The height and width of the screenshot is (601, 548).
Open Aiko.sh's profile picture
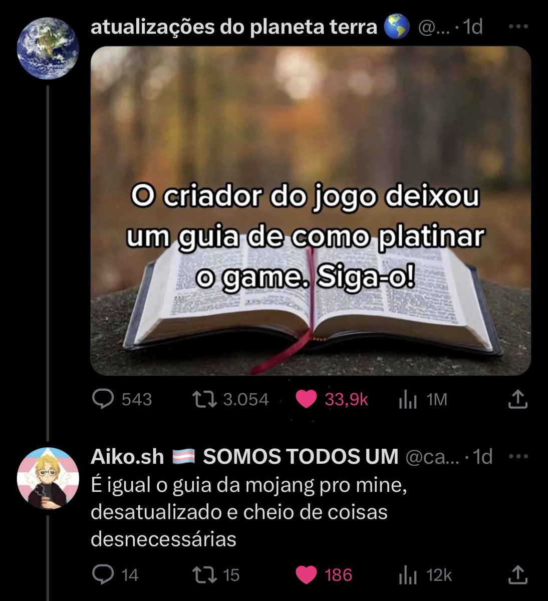[x=48, y=478]
